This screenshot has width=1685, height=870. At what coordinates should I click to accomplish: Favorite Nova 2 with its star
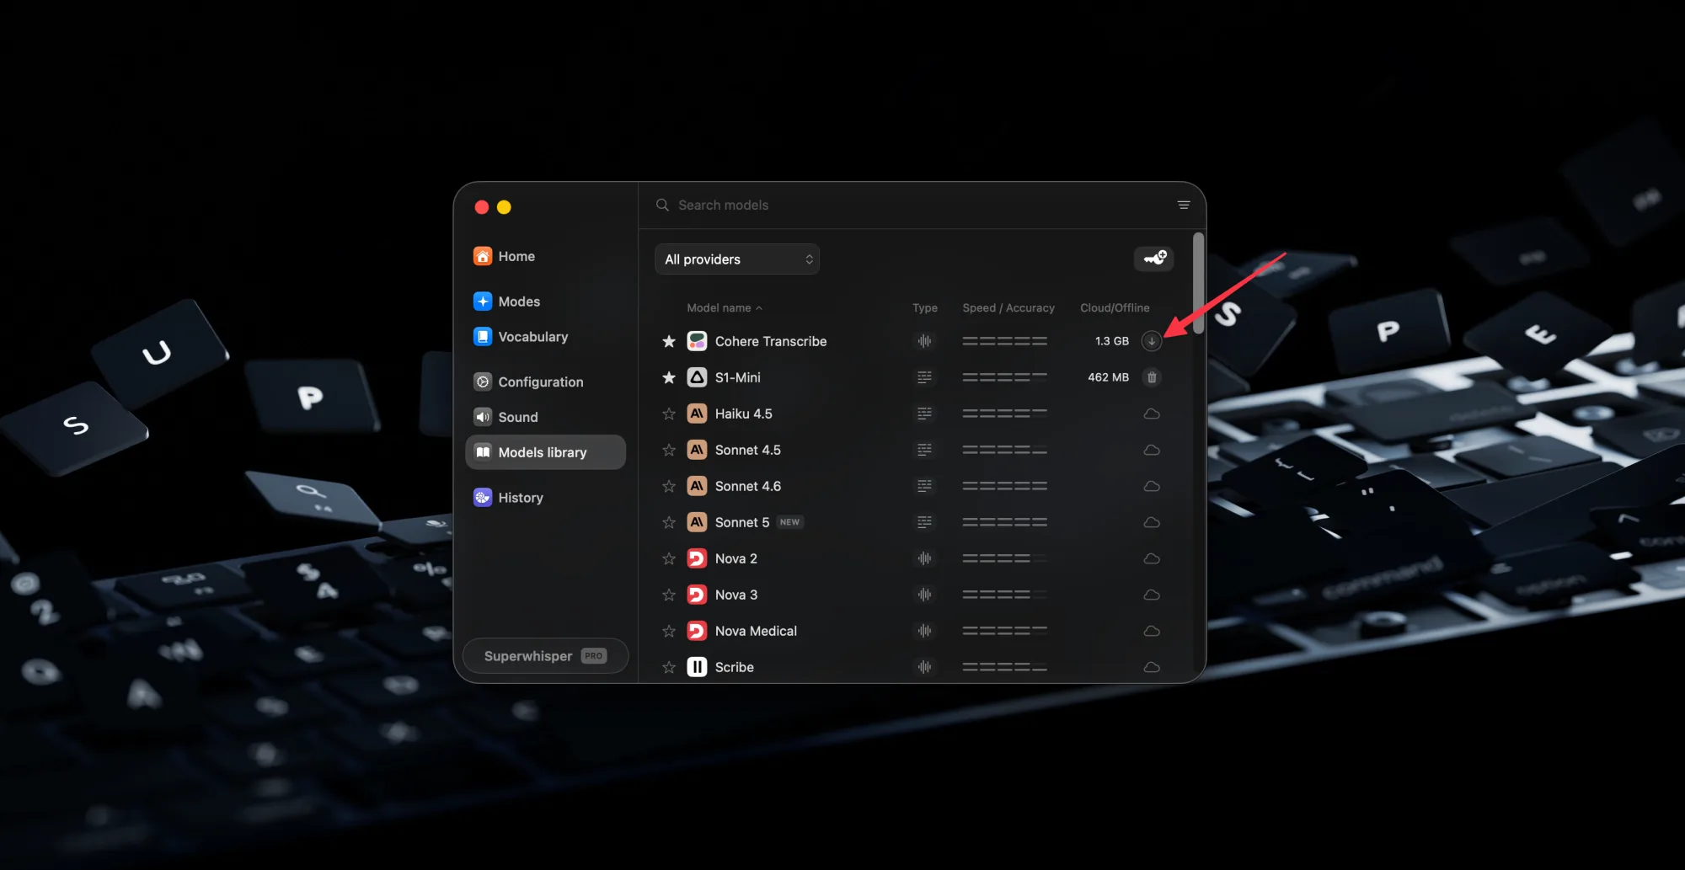(x=669, y=558)
